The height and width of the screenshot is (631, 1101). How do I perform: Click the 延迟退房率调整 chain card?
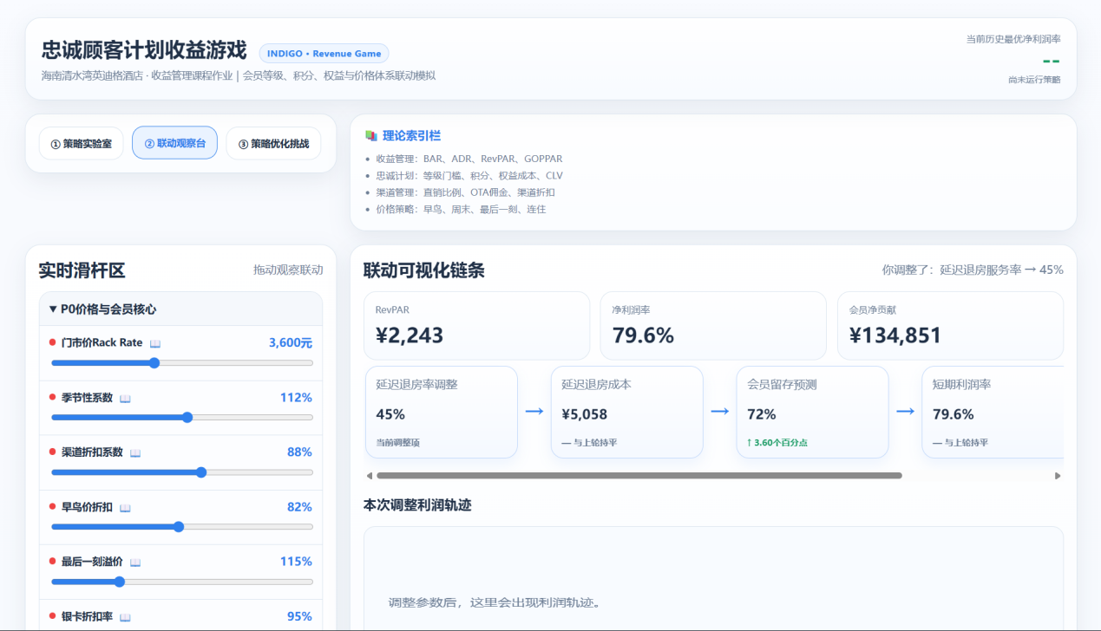pyautogui.click(x=441, y=412)
